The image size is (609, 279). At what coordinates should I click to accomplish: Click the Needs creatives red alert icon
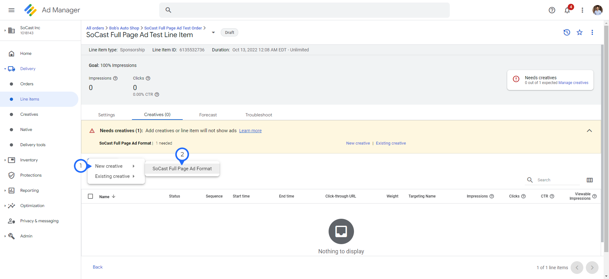pos(516,79)
